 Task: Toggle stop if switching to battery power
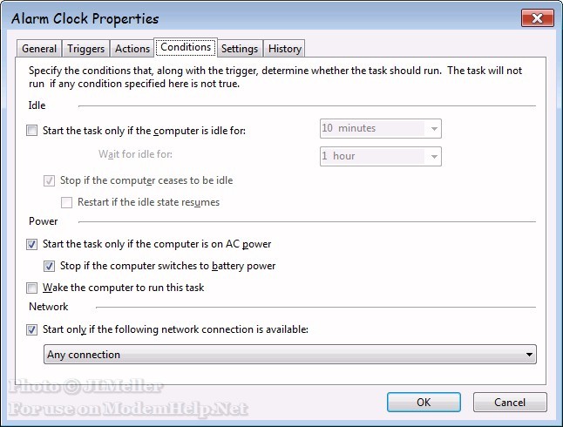[50, 266]
